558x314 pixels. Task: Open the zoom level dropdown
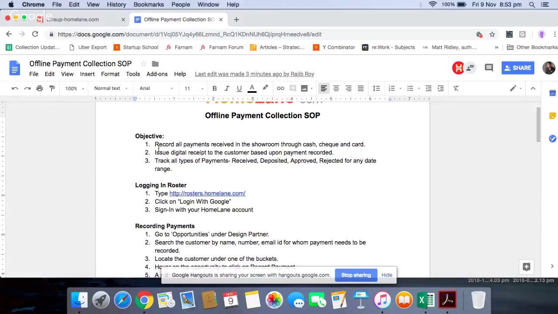tap(75, 89)
